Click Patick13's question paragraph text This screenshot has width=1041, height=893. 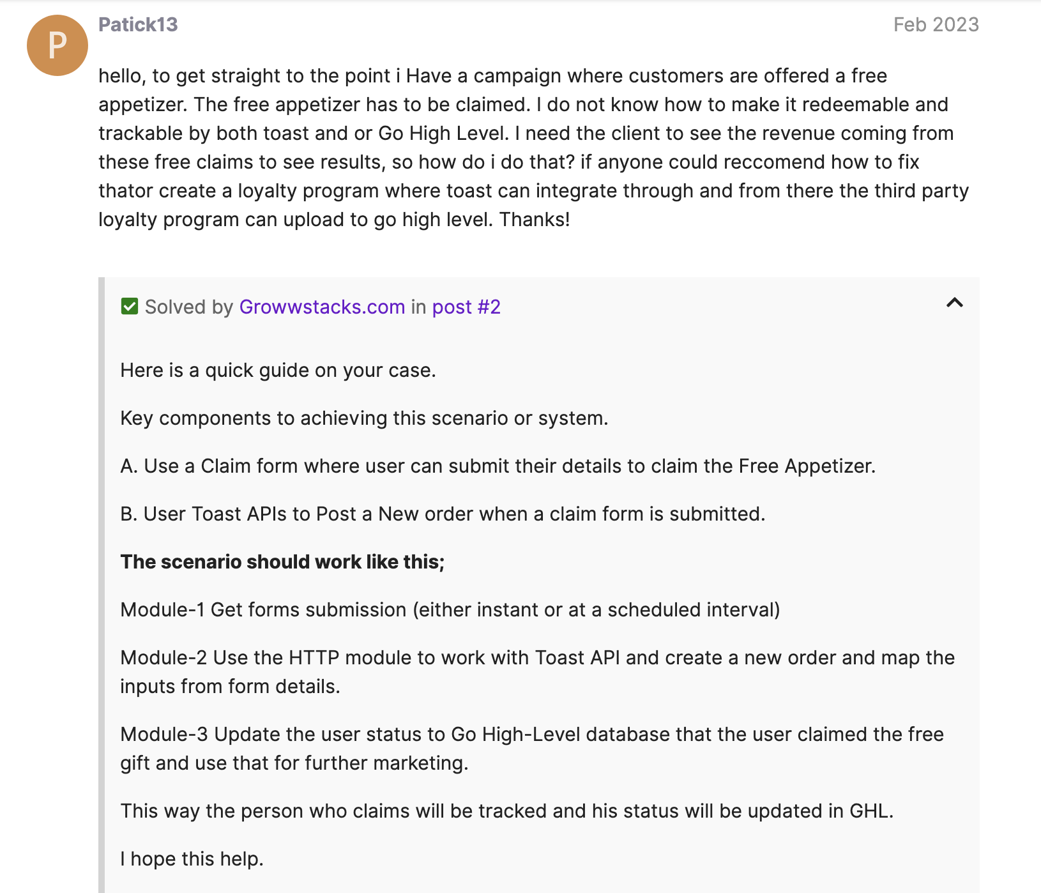(x=534, y=148)
